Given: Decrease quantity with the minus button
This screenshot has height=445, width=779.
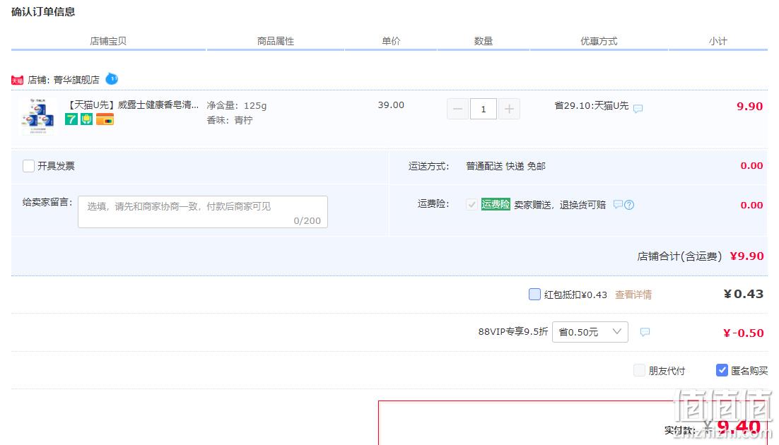Looking at the screenshot, I should pyautogui.click(x=457, y=109).
